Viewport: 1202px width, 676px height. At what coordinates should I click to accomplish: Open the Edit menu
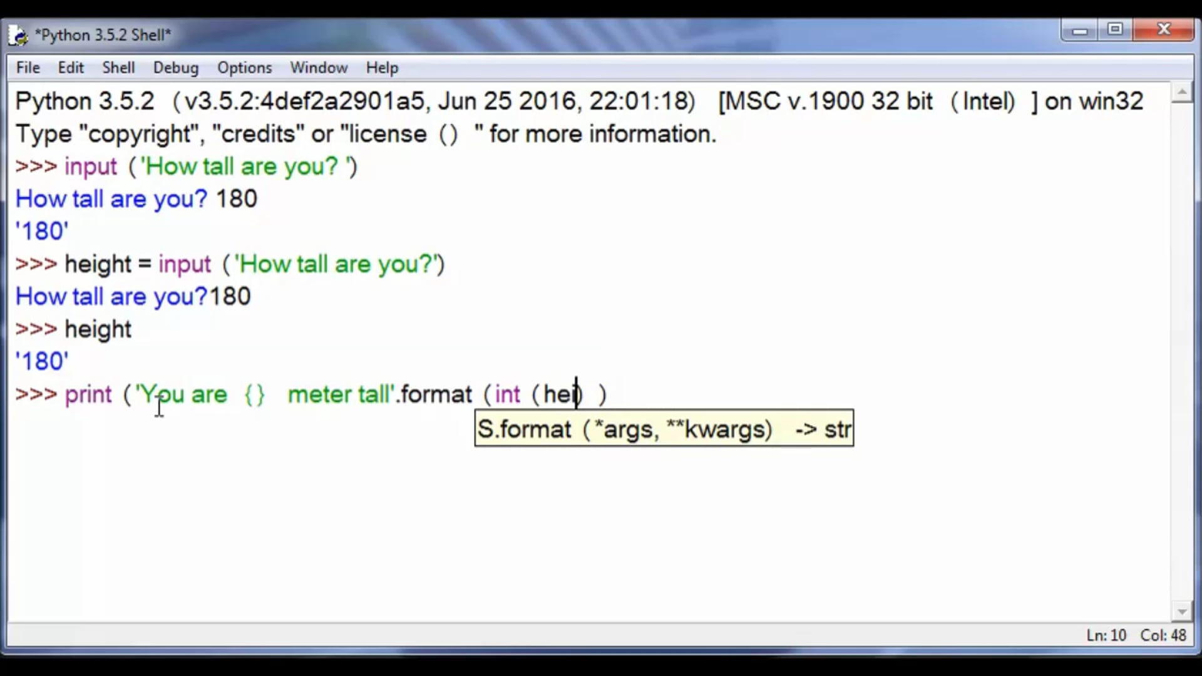70,68
